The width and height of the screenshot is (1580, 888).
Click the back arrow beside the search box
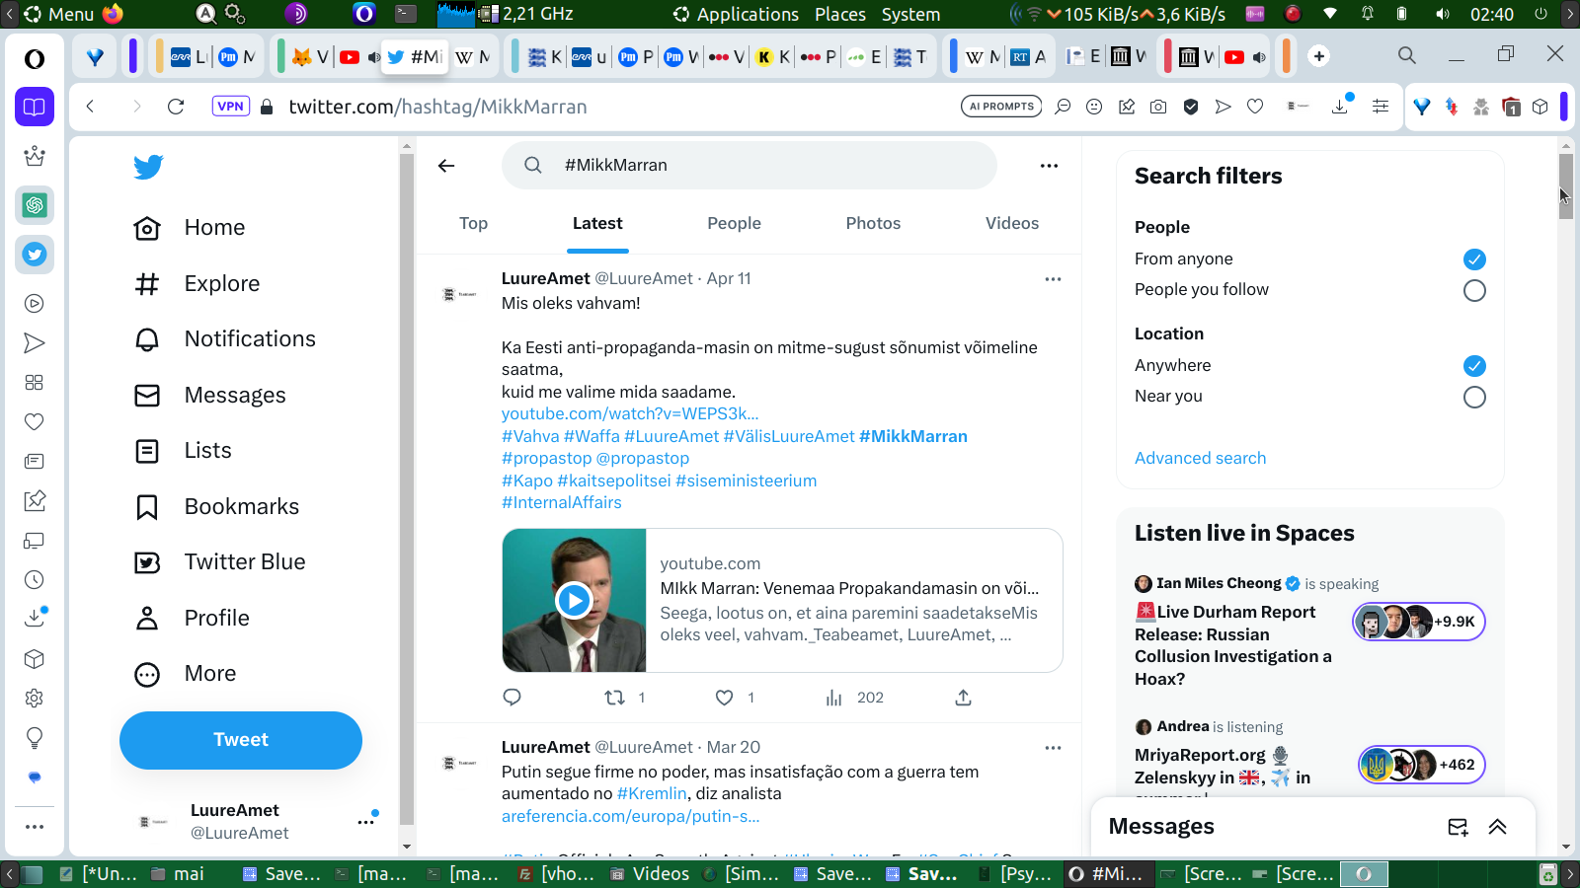pyautogui.click(x=446, y=166)
